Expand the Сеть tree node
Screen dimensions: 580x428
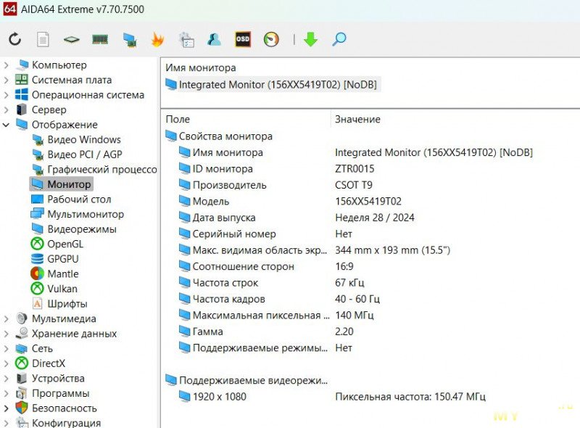coord(6,349)
